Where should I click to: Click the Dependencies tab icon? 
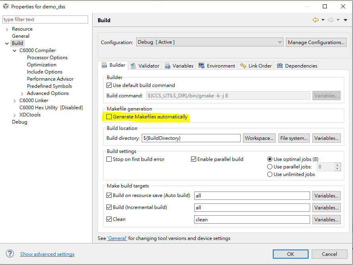tap(280, 66)
